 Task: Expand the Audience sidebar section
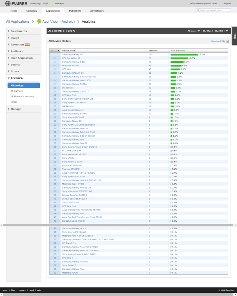click(x=24, y=51)
